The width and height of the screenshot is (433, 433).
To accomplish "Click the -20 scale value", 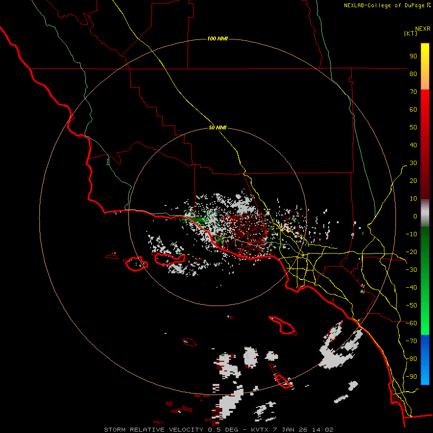I will coord(411,252).
